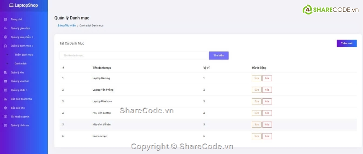Click the Bảng điều khiển breadcrumb link

tap(66, 26)
